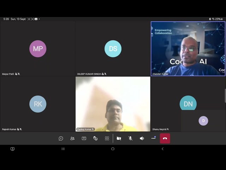The width and height of the screenshot is (226, 170).
Task: Tap the screen cast icon in navigation bar
Action: [x=13, y=149]
